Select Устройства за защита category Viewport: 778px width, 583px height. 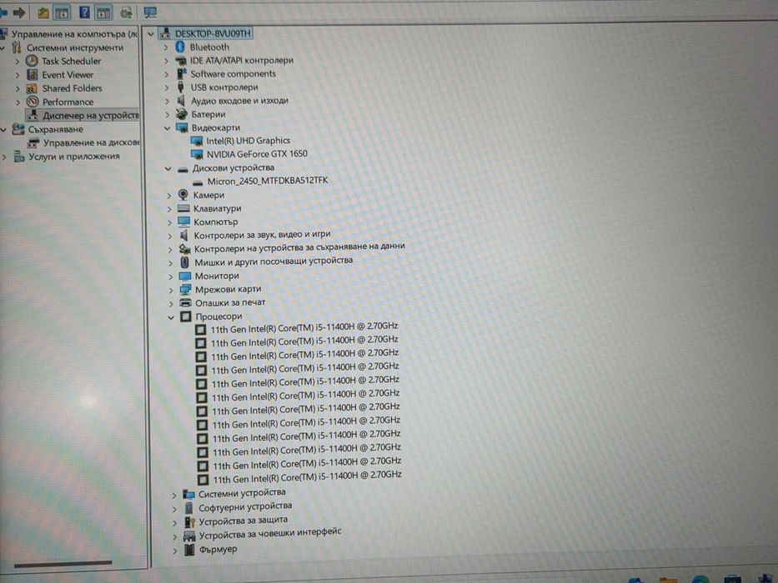click(x=243, y=521)
